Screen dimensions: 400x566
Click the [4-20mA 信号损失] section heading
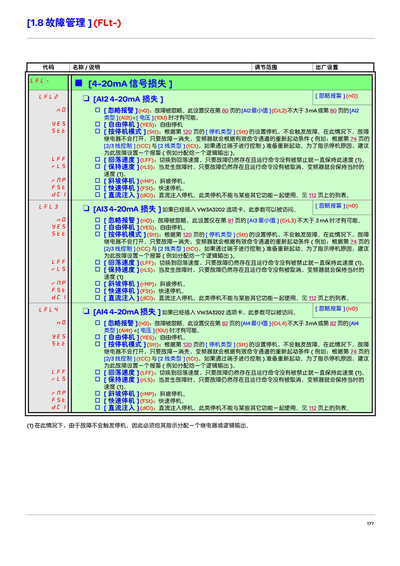coord(130,83)
